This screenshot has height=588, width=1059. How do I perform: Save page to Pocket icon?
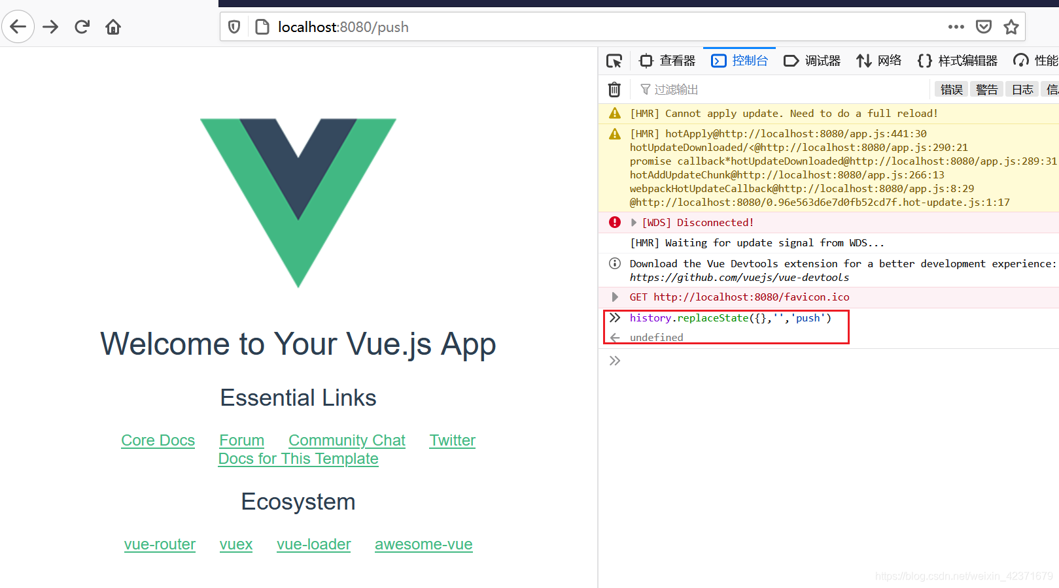pos(984,27)
